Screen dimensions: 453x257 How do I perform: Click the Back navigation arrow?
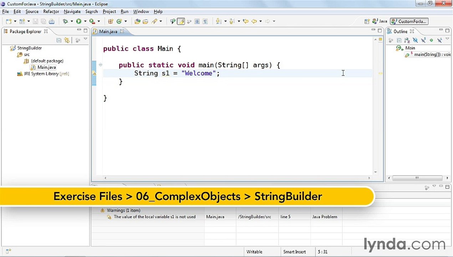254,21
